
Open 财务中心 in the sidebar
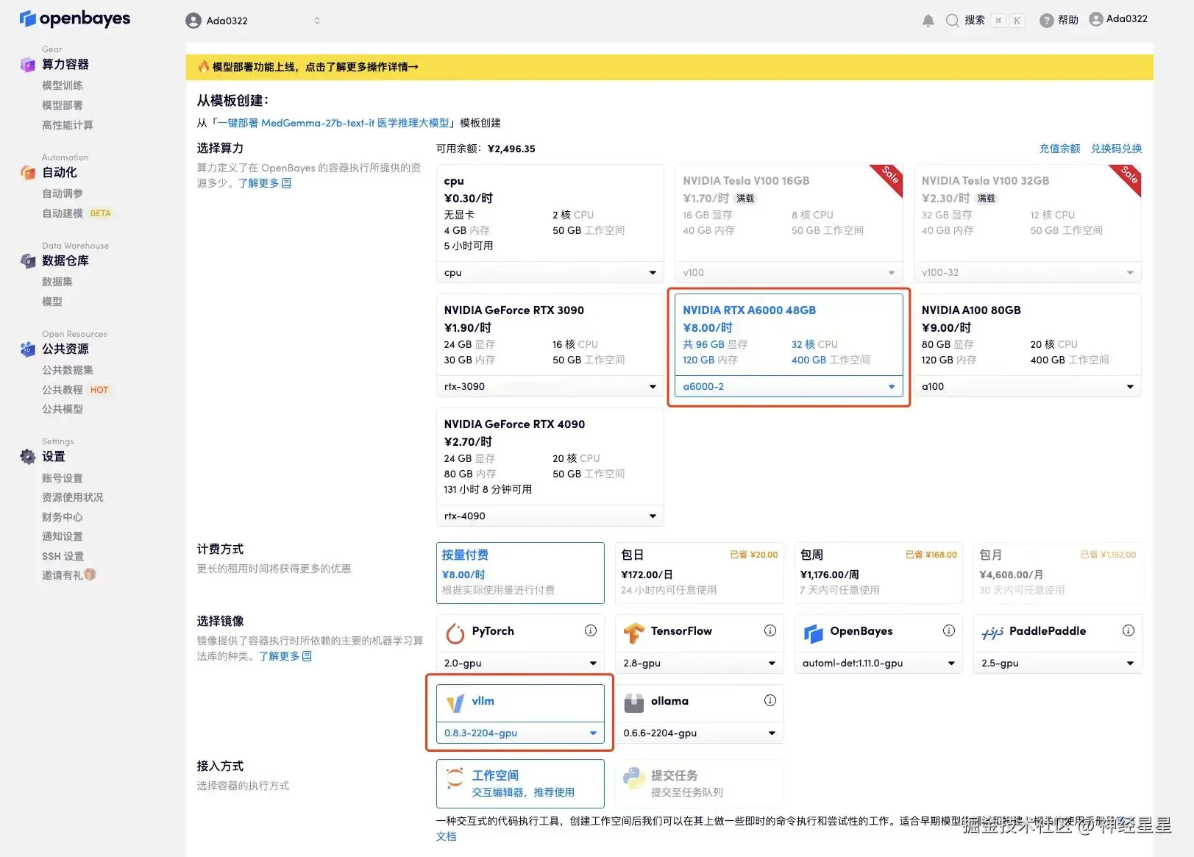(63, 517)
